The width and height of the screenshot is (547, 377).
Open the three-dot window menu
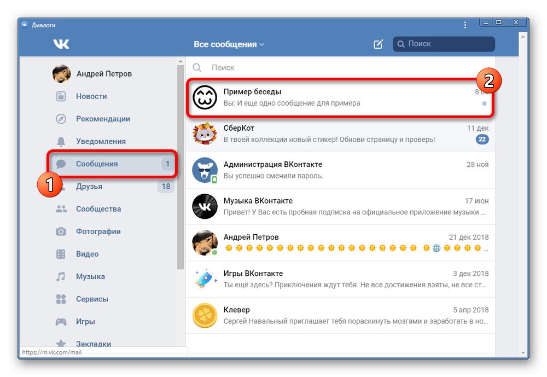coord(465,25)
